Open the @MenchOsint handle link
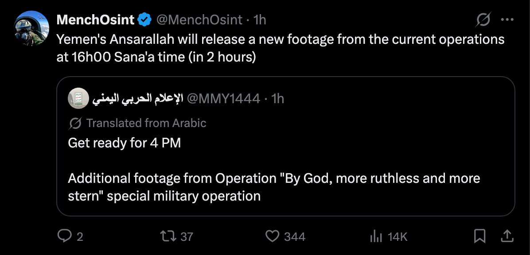This screenshot has height=255, width=530. pos(199,20)
